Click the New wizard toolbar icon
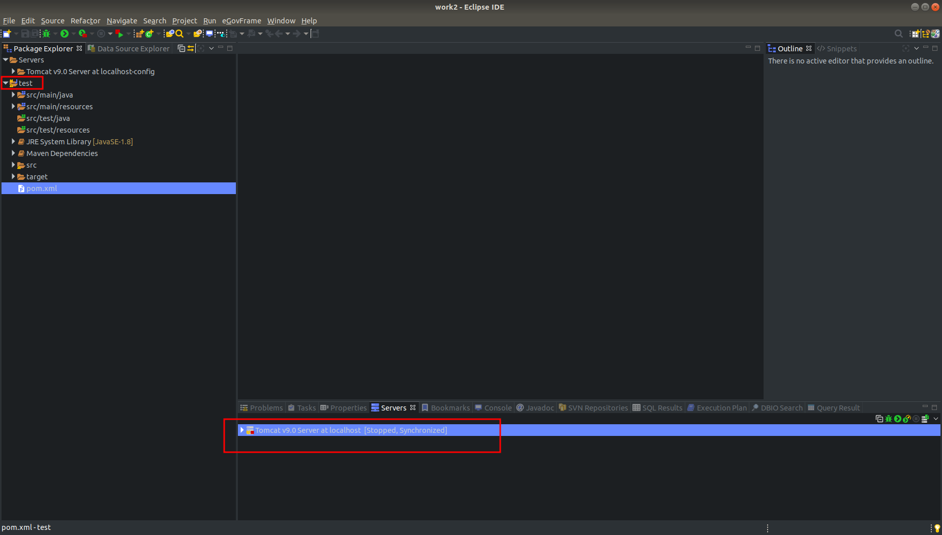Image resolution: width=942 pixels, height=535 pixels. [7, 34]
